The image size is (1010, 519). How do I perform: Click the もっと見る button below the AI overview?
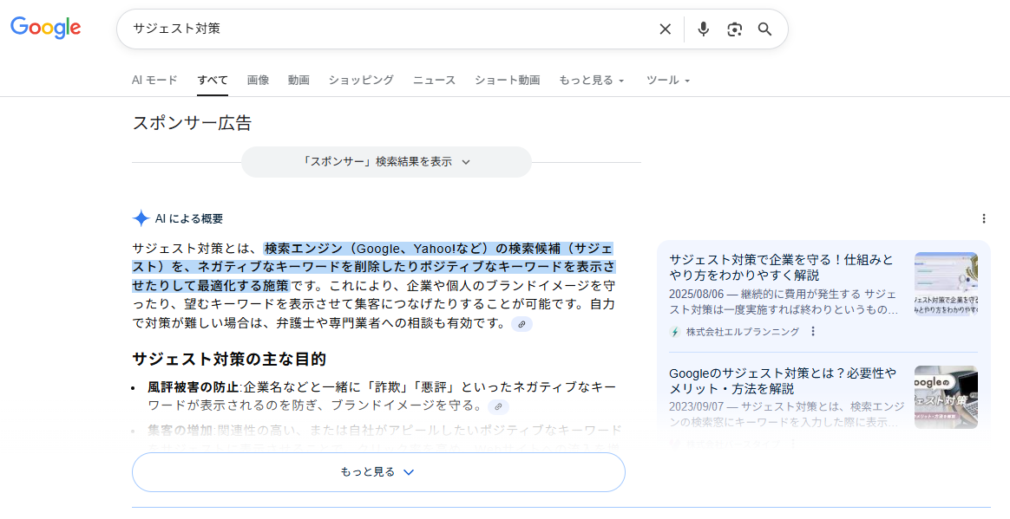[377, 472]
